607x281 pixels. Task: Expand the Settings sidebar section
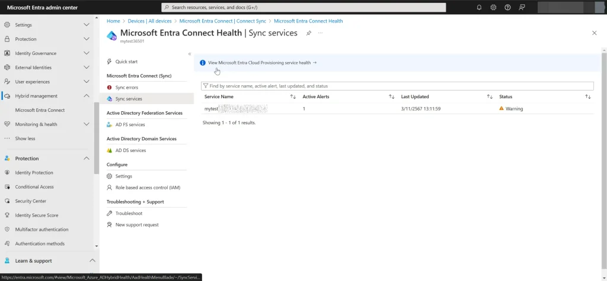(x=87, y=25)
